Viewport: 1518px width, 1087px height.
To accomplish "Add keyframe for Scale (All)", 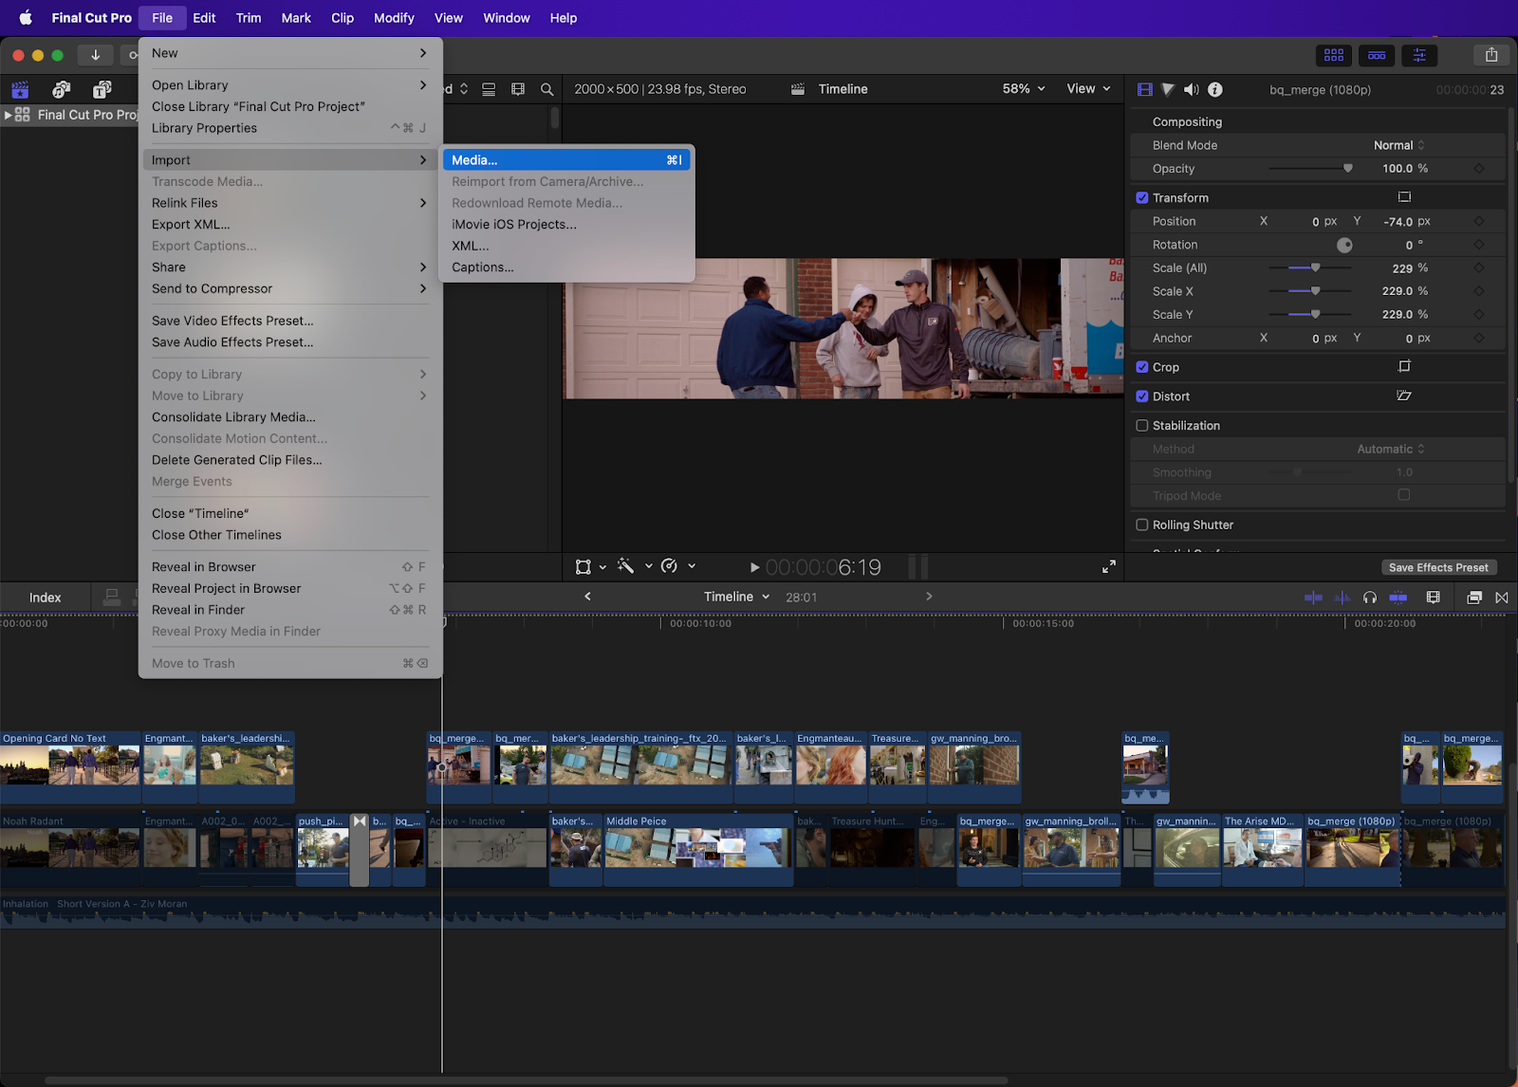I will click(1479, 268).
